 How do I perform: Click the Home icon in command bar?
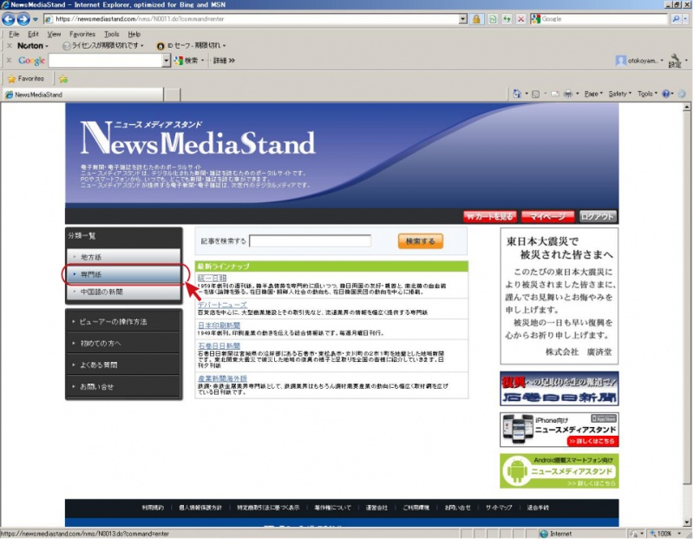[516, 94]
